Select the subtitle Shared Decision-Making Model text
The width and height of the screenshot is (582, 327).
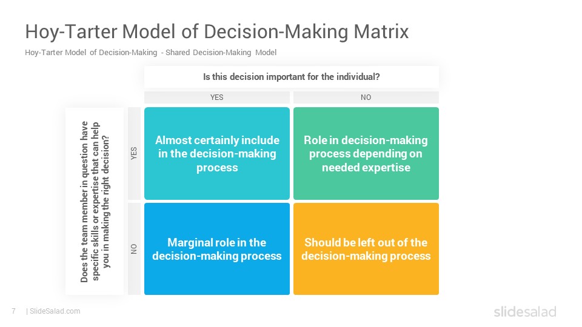click(221, 52)
